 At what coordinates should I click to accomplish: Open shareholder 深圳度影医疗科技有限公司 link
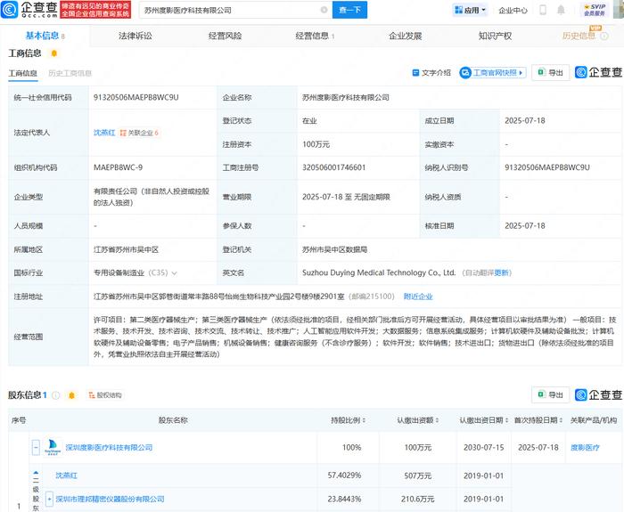click(109, 448)
